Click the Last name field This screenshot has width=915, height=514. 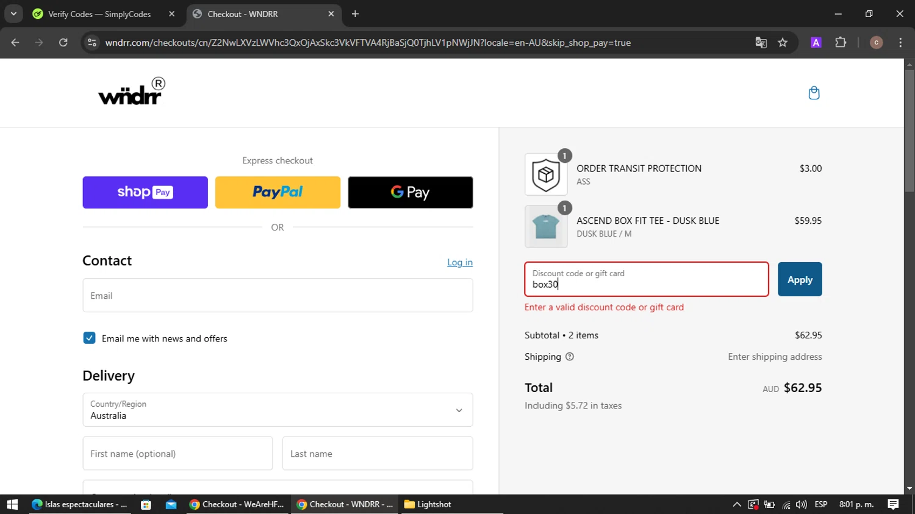coord(378,453)
